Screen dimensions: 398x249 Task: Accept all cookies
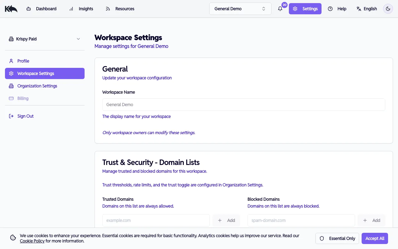pos(375,238)
